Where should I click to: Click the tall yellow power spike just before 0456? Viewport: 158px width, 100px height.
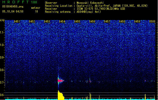90,96
